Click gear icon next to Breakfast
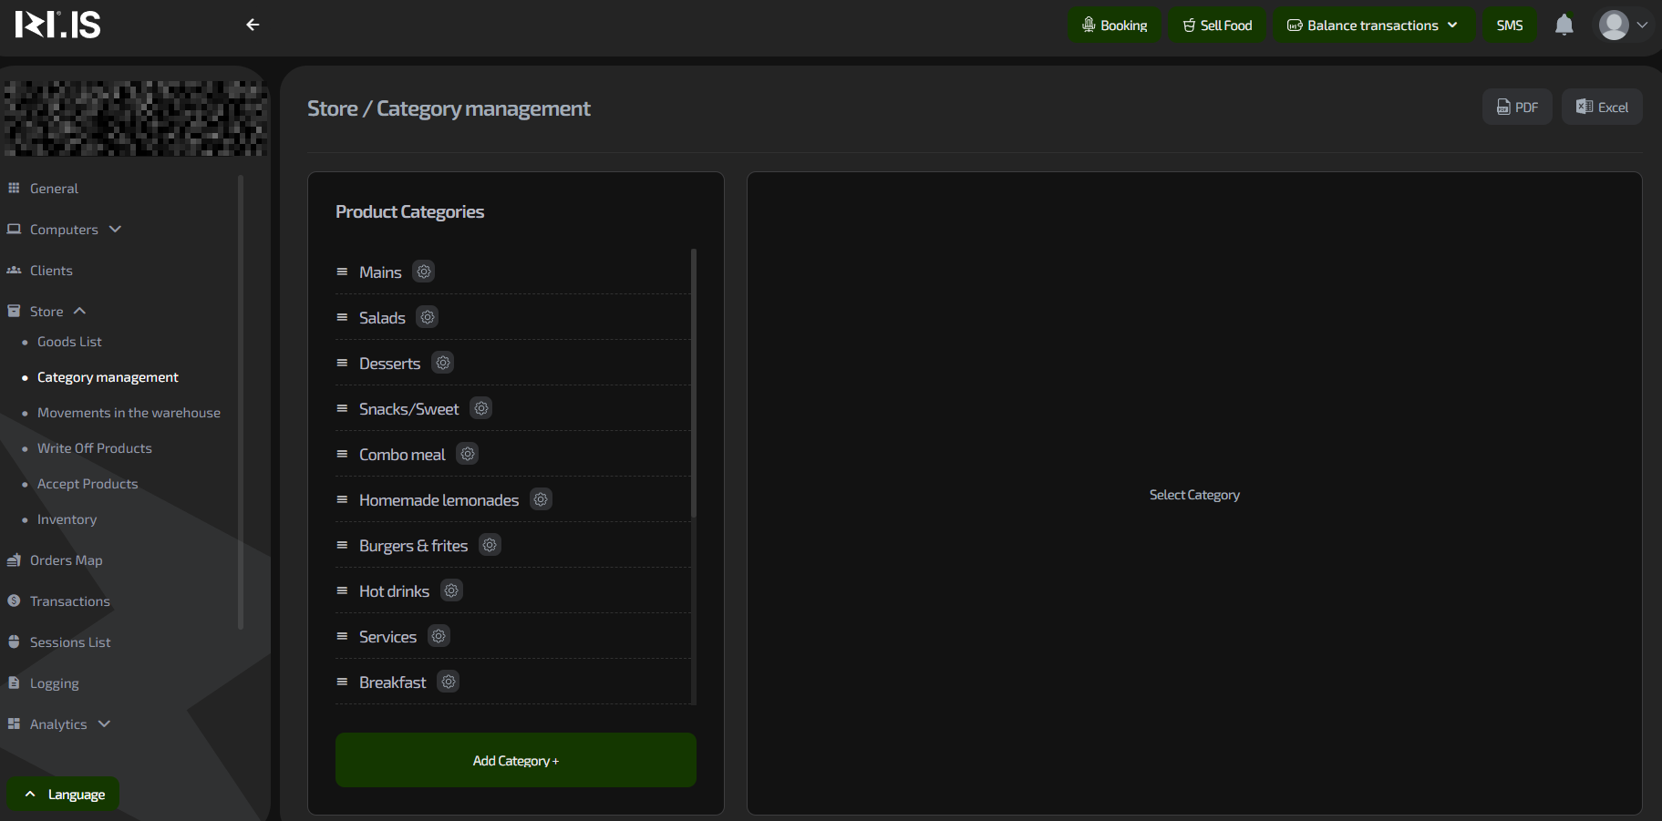The image size is (1662, 821). [449, 682]
